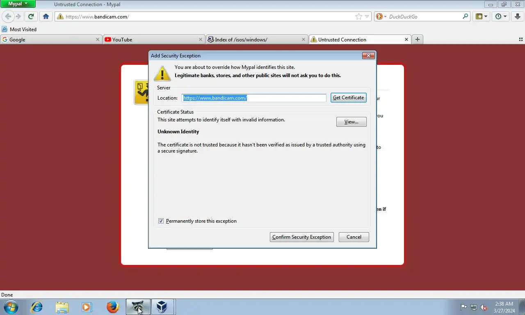This screenshot has height=315, width=525.
Task: Click View... certificate button
Action: [351, 122]
